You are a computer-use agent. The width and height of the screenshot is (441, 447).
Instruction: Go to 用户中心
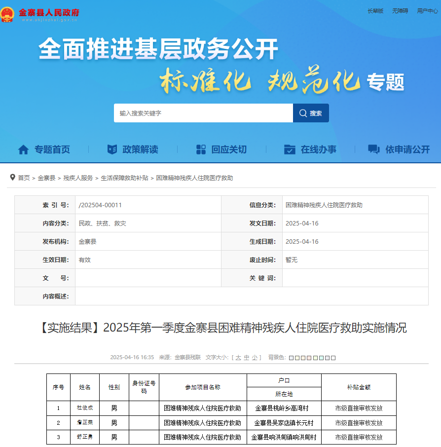[x=427, y=11]
